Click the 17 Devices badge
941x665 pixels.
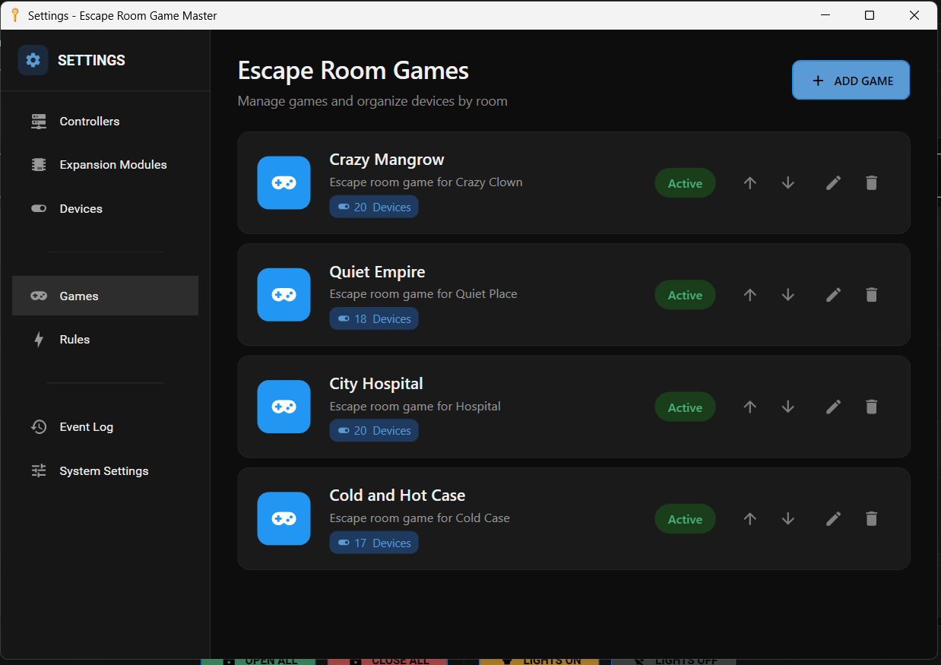pyautogui.click(x=374, y=543)
